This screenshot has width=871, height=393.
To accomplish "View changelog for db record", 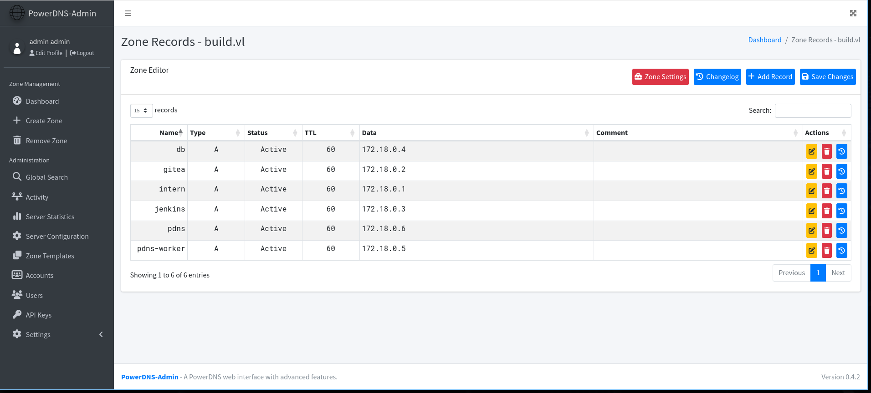I will (842, 151).
